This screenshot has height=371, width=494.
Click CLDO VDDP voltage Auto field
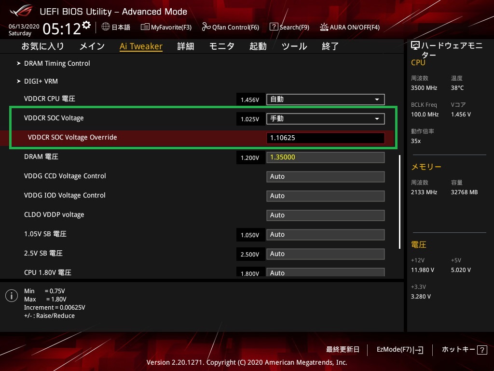tap(326, 215)
